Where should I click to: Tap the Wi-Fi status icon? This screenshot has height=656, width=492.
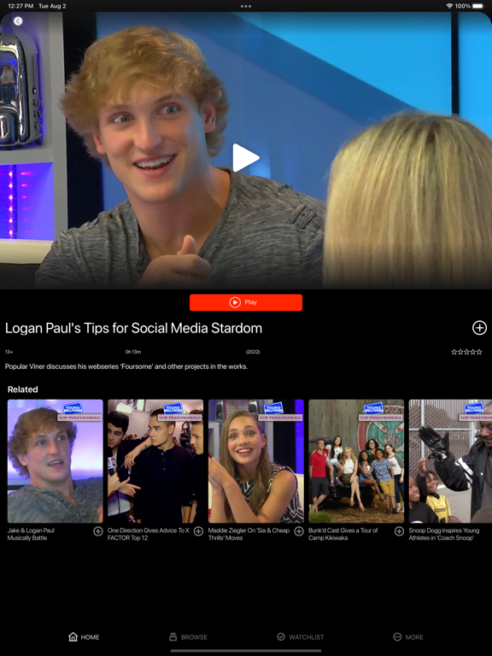tap(450, 6)
